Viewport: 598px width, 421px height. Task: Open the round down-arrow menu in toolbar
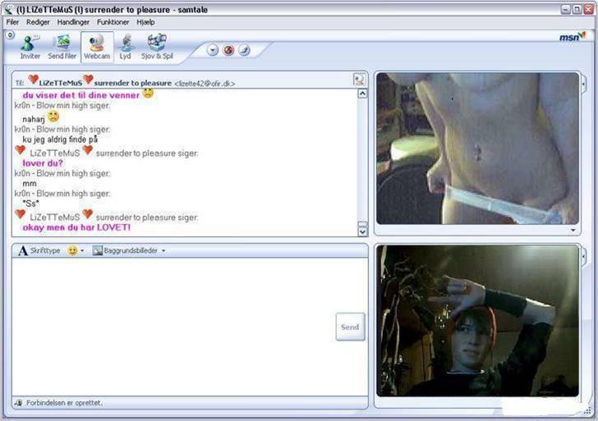click(x=213, y=50)
